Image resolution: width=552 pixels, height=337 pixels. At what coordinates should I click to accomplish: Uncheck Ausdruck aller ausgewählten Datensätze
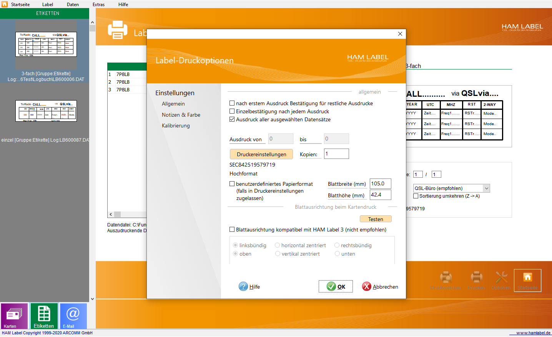[x=232, y=119]
